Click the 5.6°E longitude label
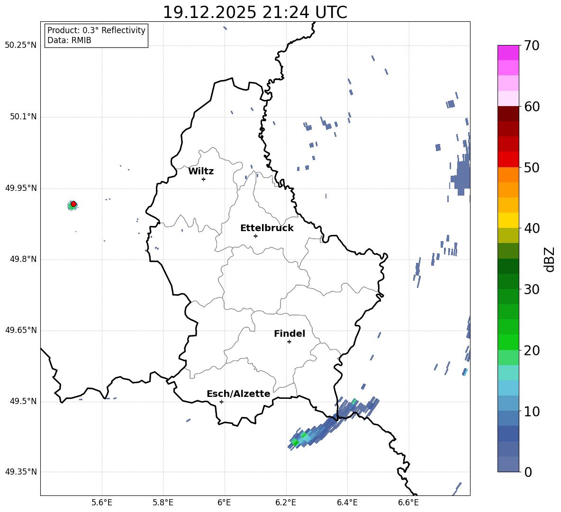561x512 pixels. pyautogui.click(x=102, y=503)
